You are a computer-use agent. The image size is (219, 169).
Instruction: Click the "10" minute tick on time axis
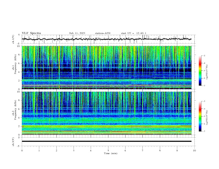click(x=194, y=150)
